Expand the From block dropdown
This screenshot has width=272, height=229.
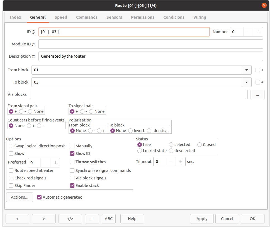point(246,70)
